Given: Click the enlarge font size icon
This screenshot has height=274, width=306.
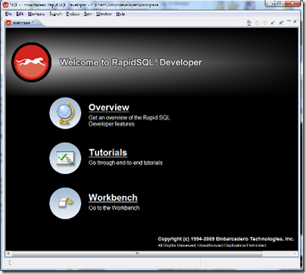Looking at the screenshot, I should pos(281,23).
